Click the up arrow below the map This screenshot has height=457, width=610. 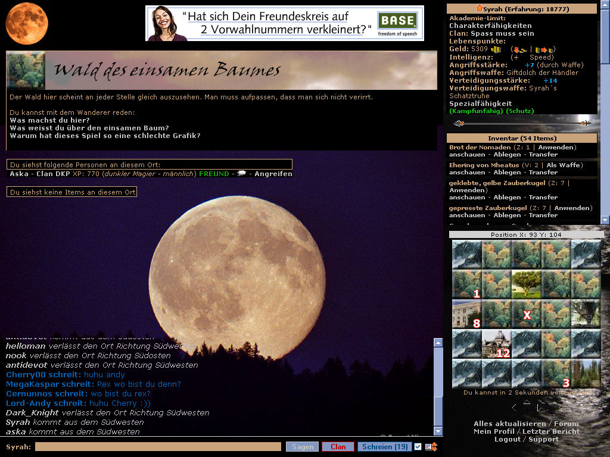tap(527, 402)
